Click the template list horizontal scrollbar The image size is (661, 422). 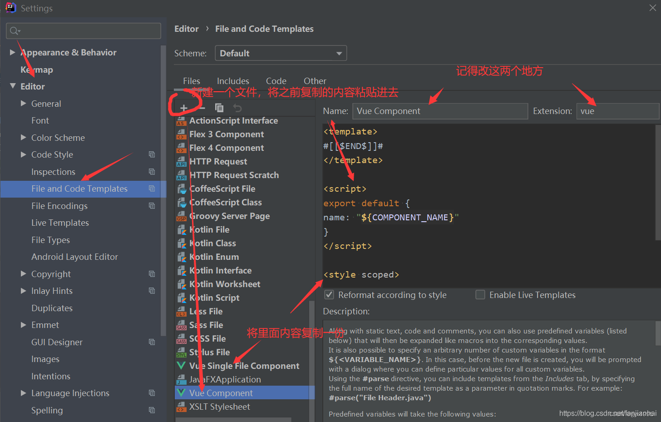pos(233,420)
